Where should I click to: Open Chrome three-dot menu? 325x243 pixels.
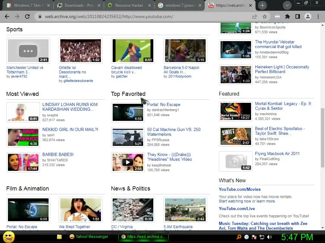coord(318,16)
